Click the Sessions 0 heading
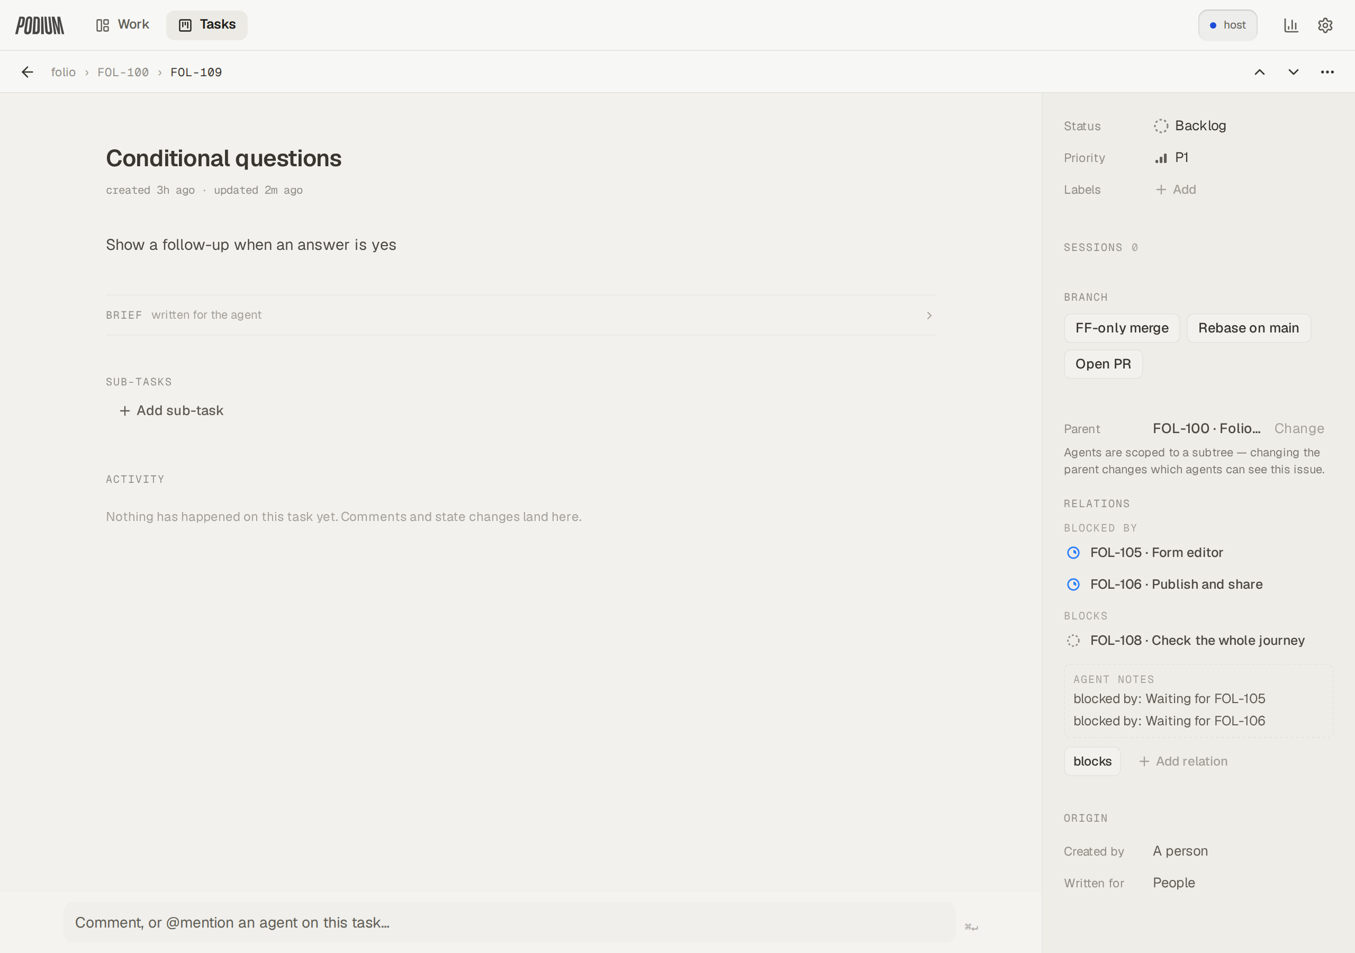 1100,247
